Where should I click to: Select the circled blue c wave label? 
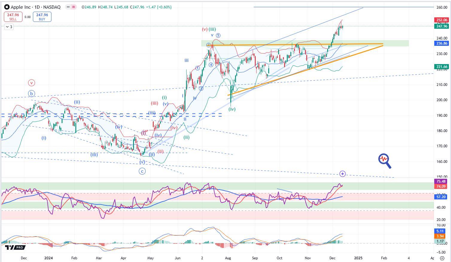point(142,171)
